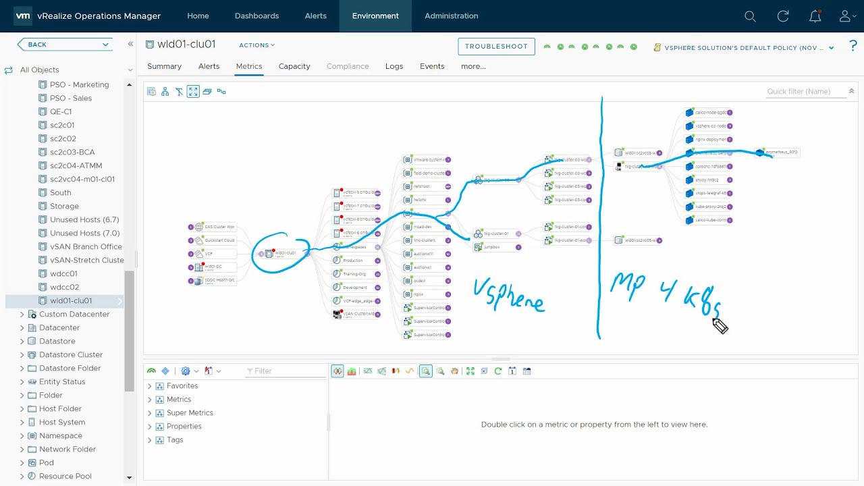Select vSAN Branch Office in tree
This screenshot has height=486, width=864.
(x=86, y=246)
